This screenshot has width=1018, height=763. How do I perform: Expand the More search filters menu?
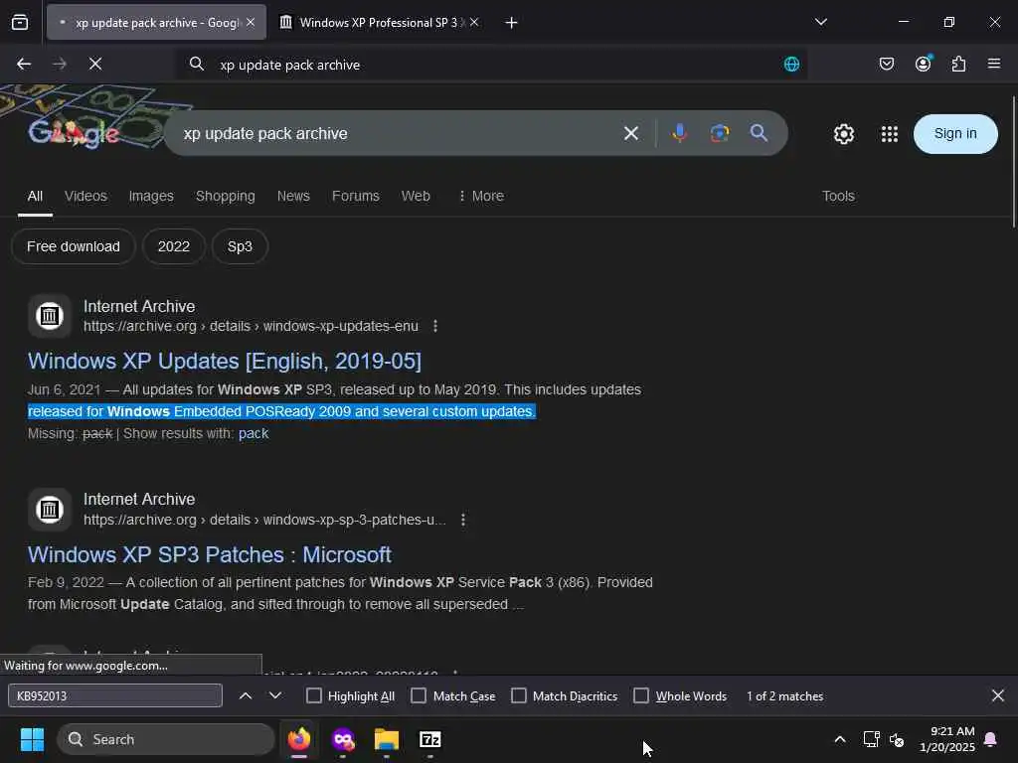point(481,196)
